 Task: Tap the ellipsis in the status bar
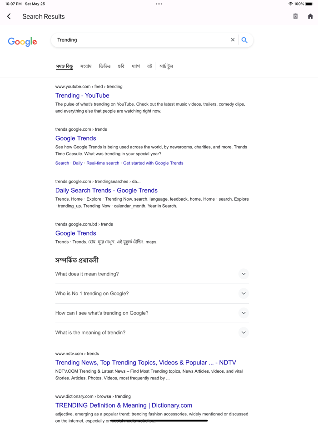[x=159, y=4]
